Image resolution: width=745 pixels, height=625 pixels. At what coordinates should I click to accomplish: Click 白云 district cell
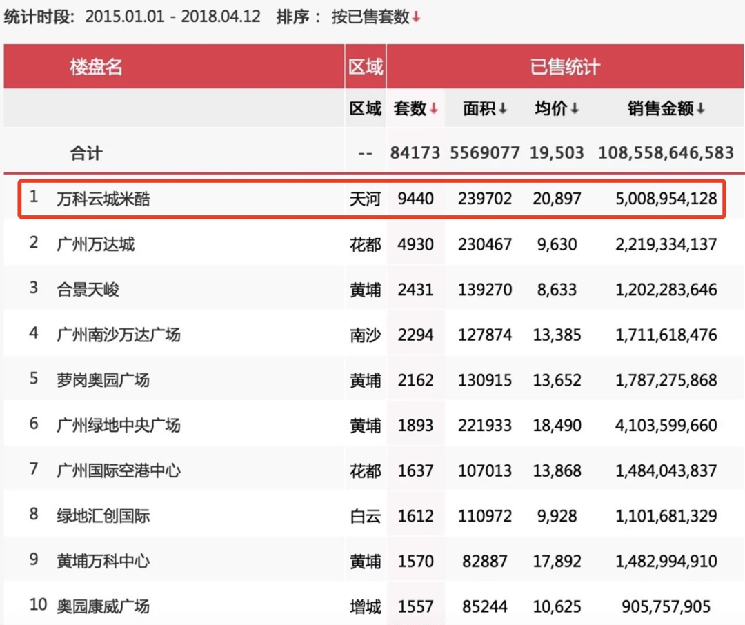[x=366, y=517]
